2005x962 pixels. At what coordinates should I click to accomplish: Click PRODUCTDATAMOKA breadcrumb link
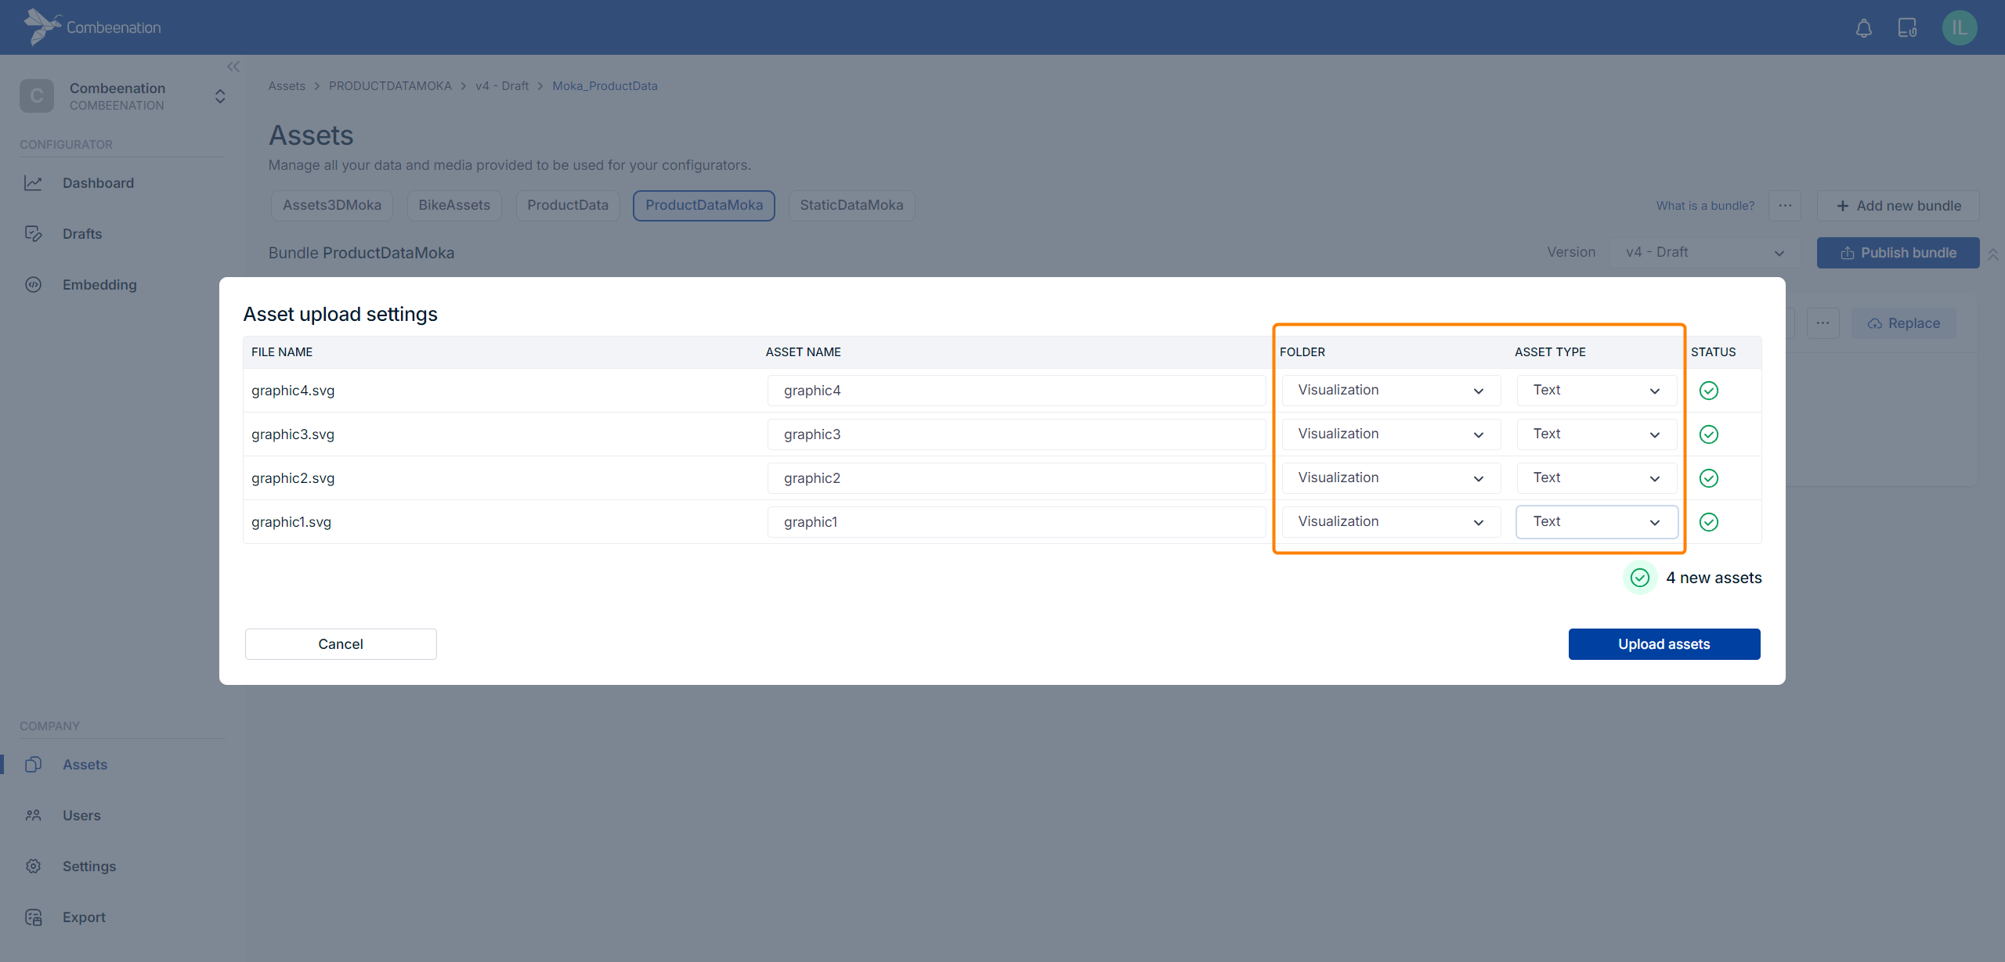[x=390, y=86]
